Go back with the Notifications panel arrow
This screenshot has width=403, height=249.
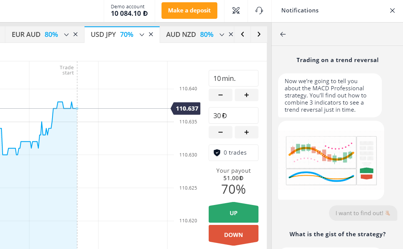[283, 34]
